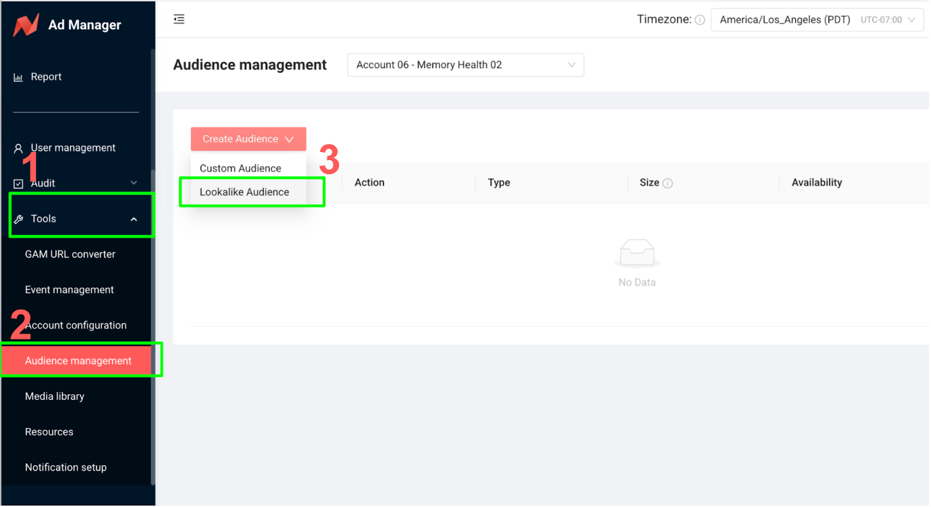Click the Create Audience button
The width and height of the screenshot is (931, 507).
click(x=248, y=140)
